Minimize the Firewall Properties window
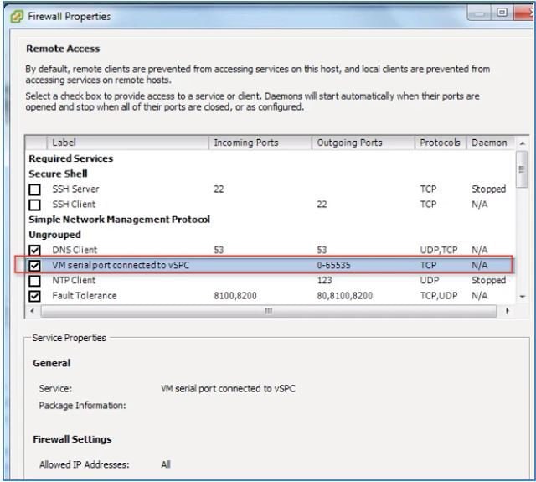The height and width of the screenshot is (482, 536). (x=479, y=13)
